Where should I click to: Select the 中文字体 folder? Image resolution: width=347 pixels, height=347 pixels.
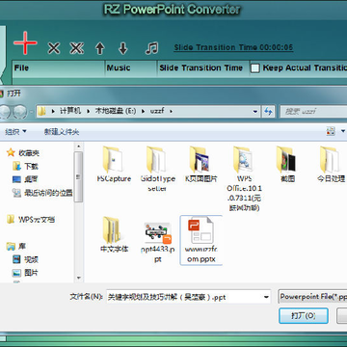(x=114, y=234)
